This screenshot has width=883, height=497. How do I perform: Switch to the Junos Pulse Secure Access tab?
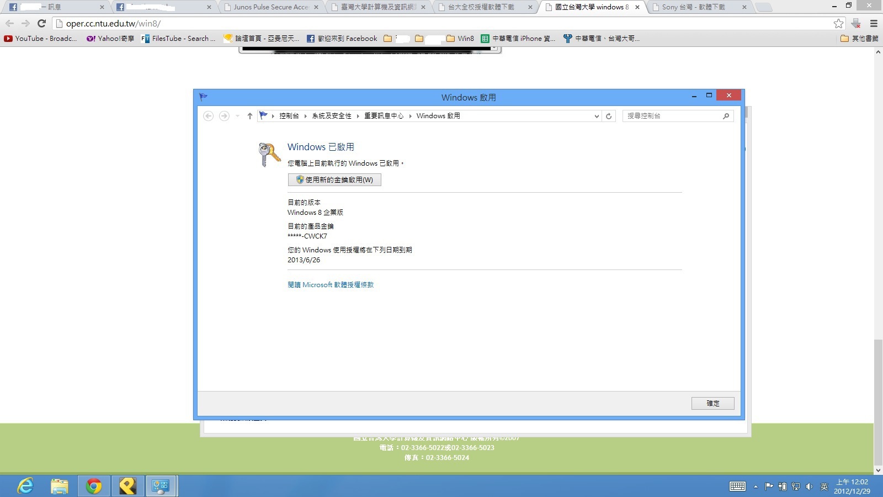[271, 7]
